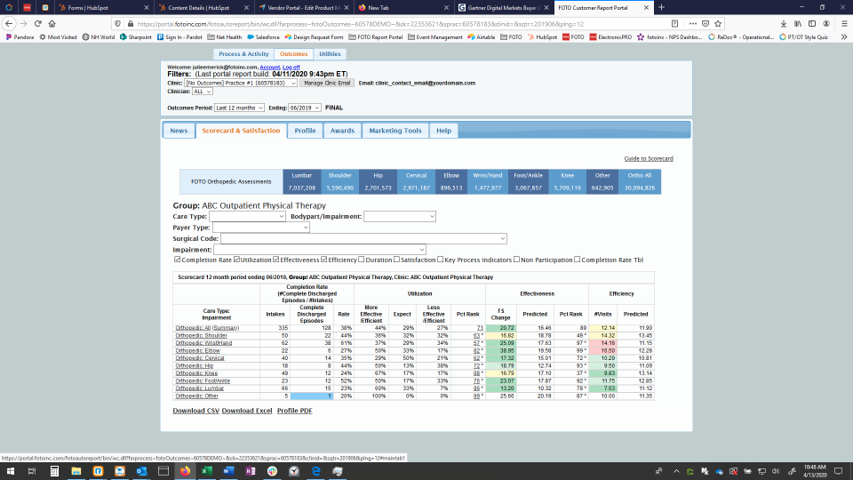Open OneNote from the taskbar
853x480 pixels.
(x=251, y=471)
